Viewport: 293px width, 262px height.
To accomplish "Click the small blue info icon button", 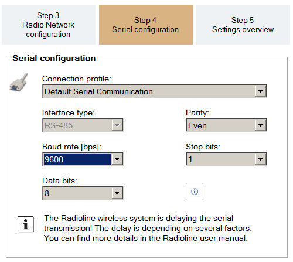I will [195, 192].
